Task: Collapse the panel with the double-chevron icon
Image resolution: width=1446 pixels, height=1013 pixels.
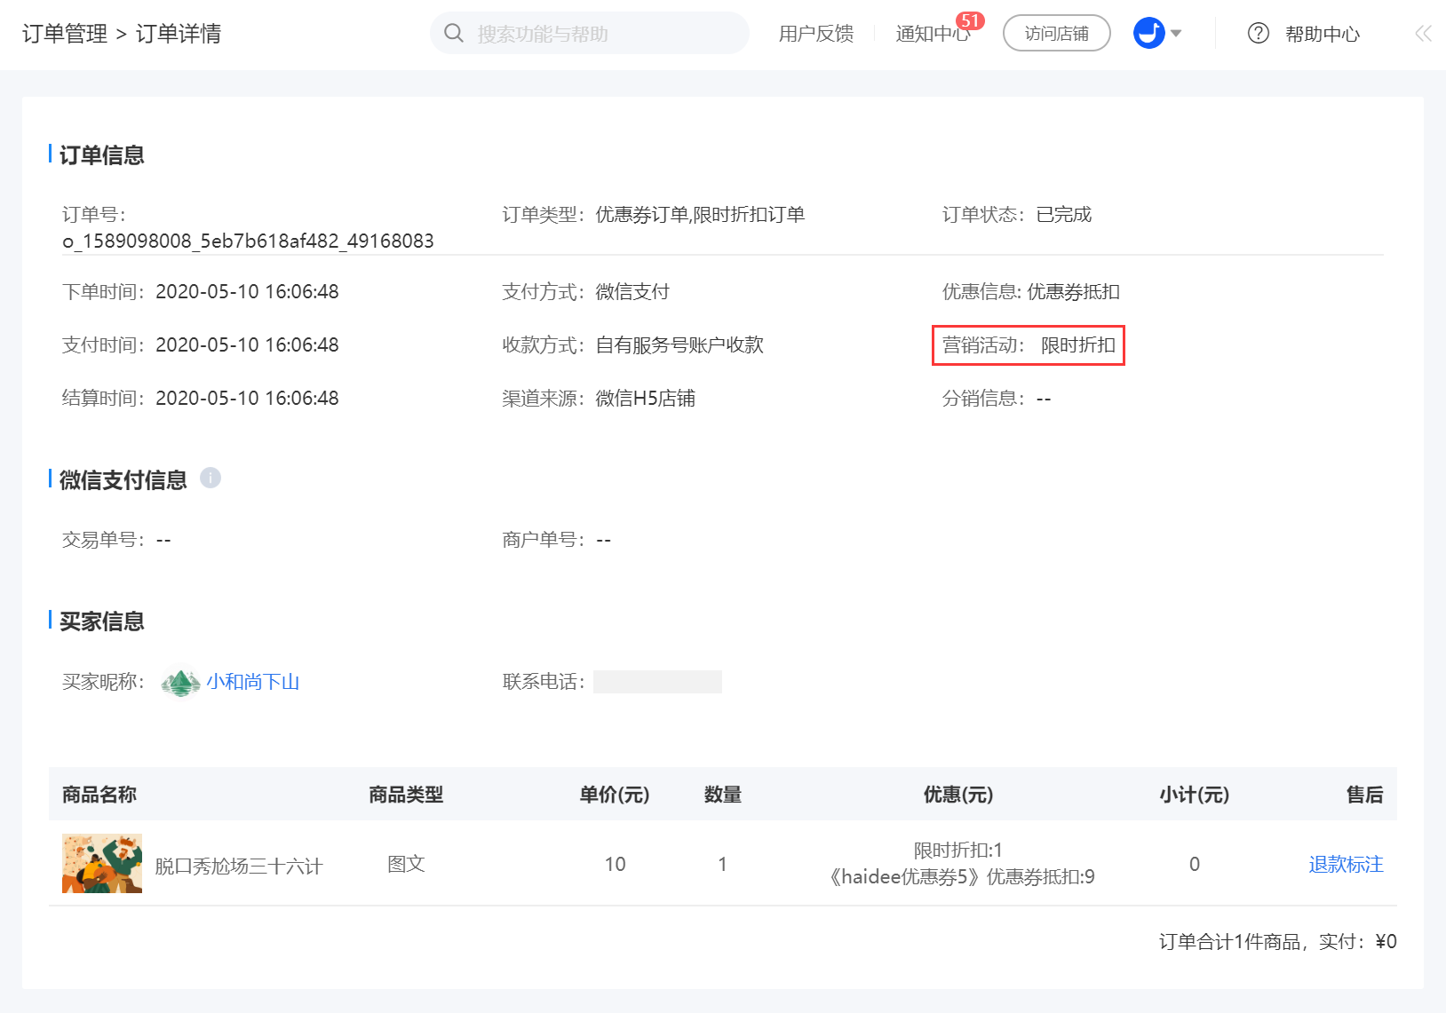Action: [1423, 34]
